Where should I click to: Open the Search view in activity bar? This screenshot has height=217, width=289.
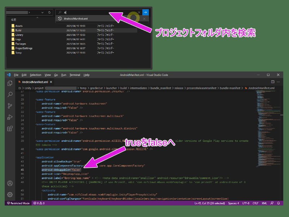[10, 94]
